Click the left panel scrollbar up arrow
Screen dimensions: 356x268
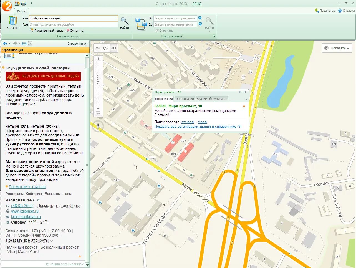[x=87, y=55]
